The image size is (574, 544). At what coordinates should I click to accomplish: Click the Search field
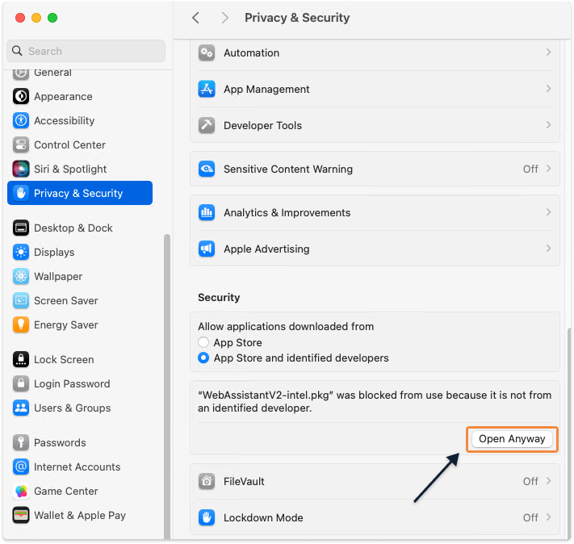[x=86, y=51]
